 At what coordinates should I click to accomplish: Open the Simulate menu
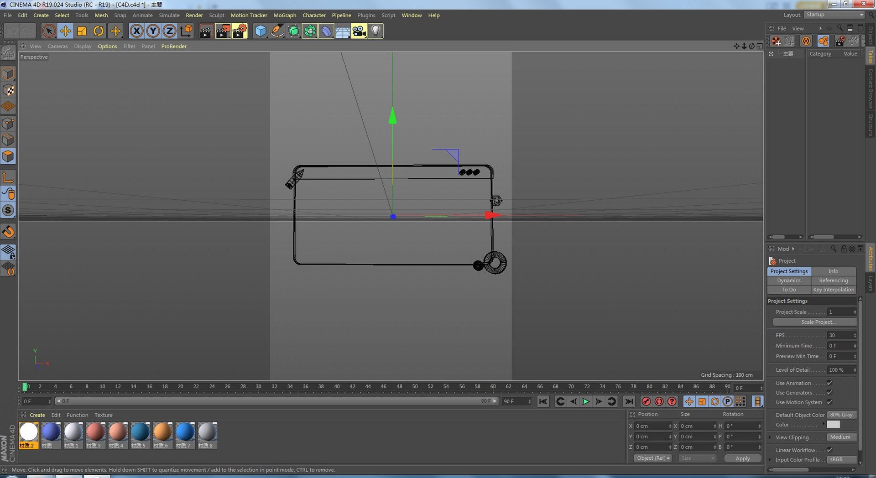point(169,15)
